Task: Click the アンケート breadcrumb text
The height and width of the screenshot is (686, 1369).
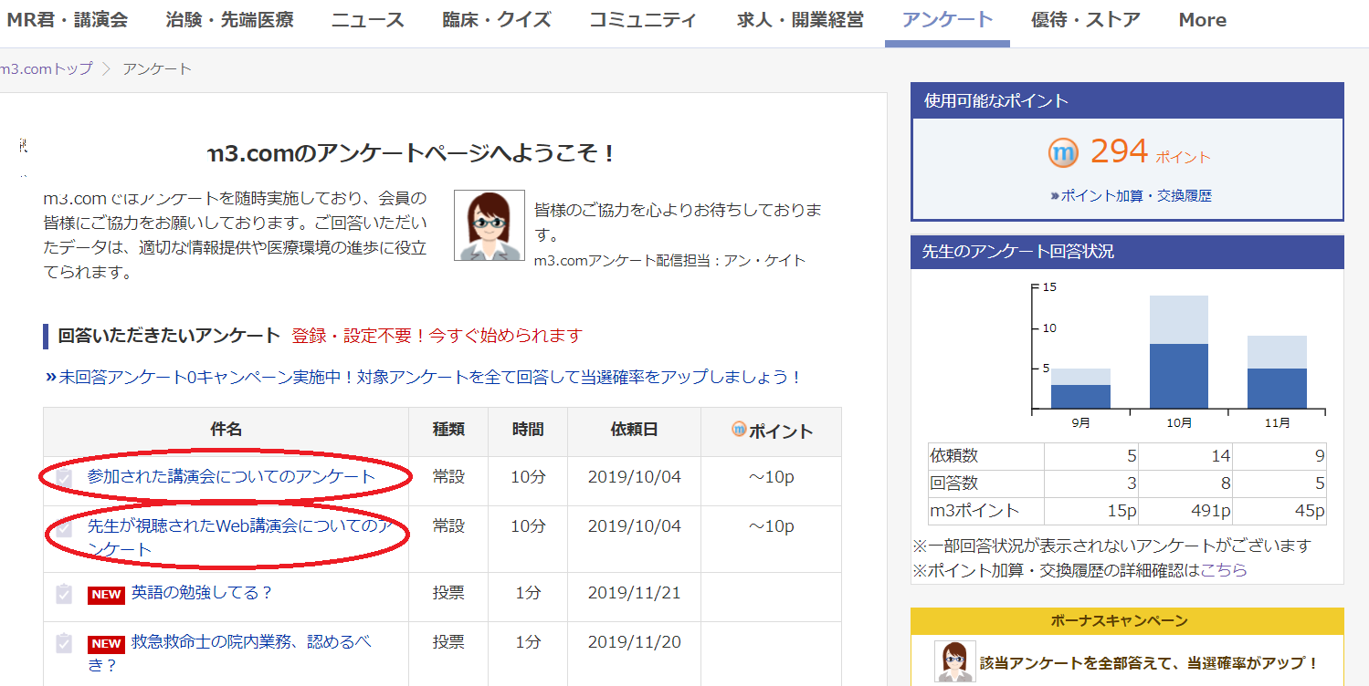Action: point(157,68)
